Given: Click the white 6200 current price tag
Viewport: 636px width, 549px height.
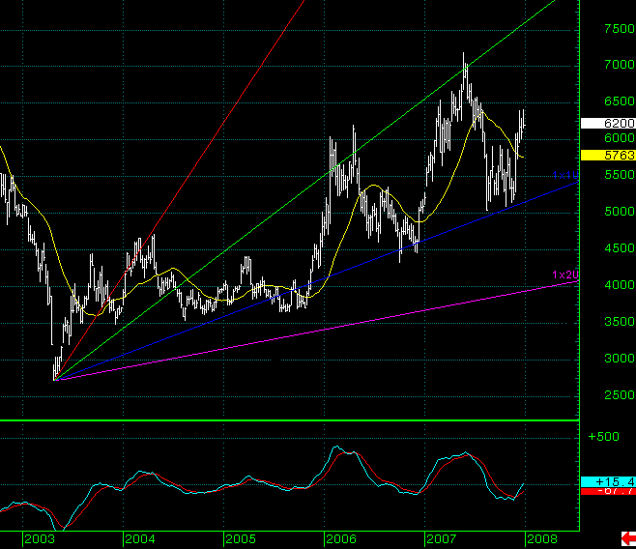Looking at the screenshot, I should pos(607,124).
